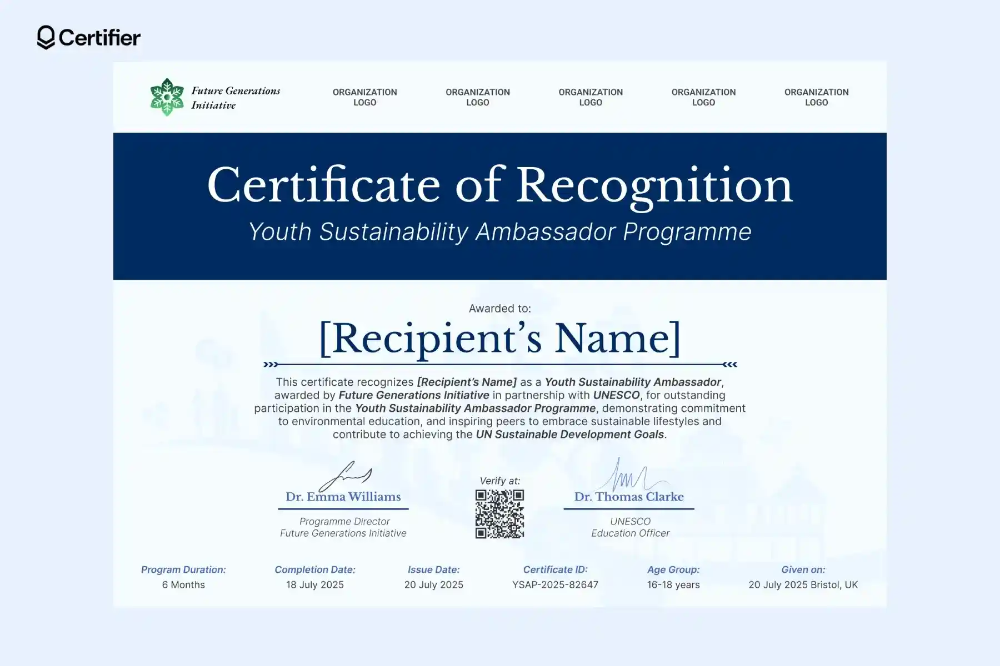Select the middle Organization Logo placeholder
This screenshot has height=666, width=1000.
click(591, 97)
